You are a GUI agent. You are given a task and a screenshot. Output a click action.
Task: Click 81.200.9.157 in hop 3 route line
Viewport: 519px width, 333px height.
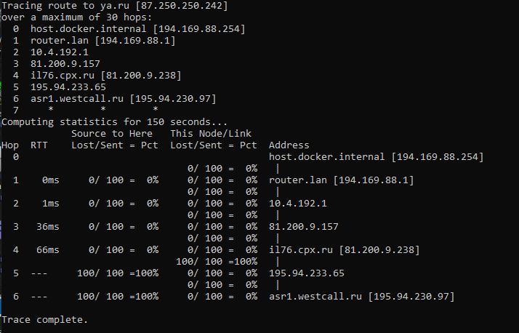coord(65,64)
